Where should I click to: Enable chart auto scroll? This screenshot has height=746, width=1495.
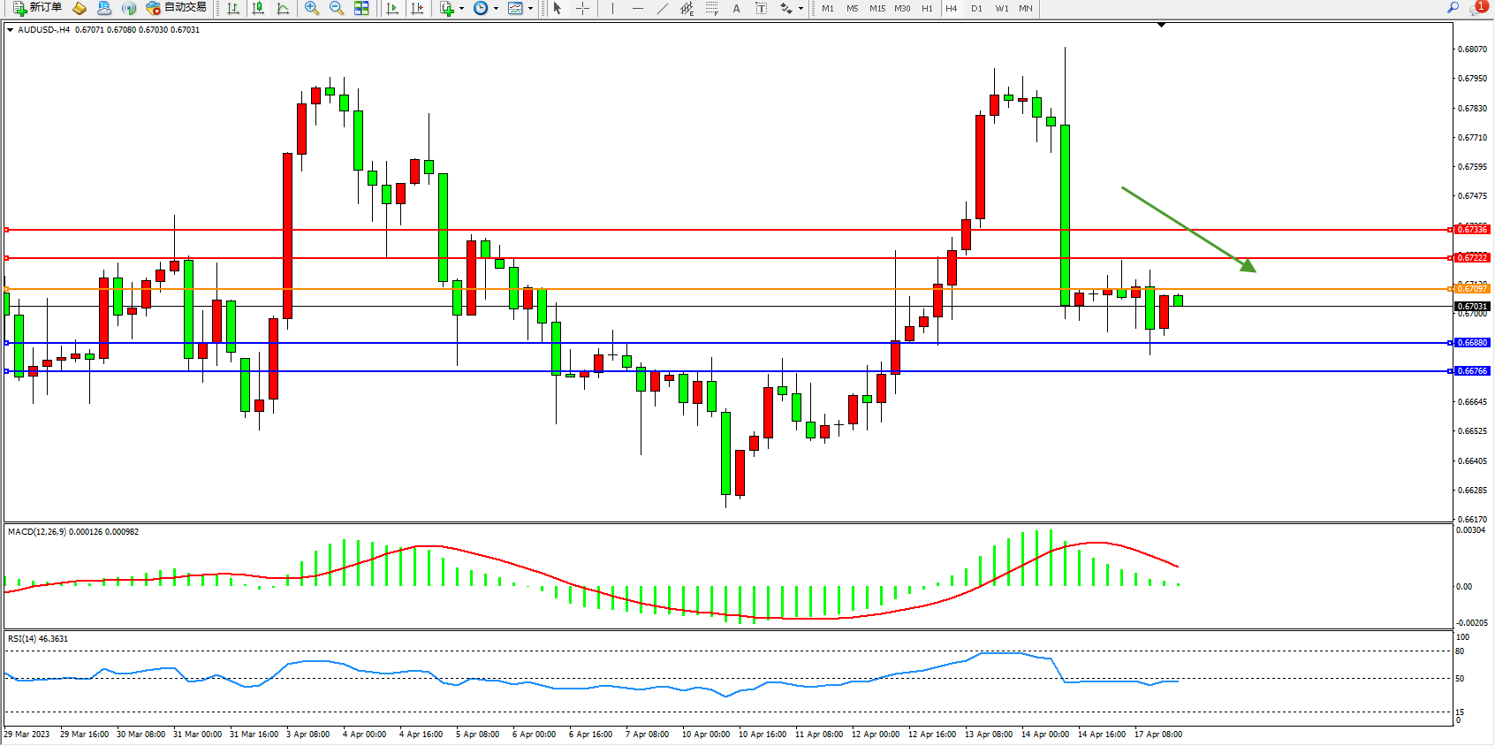point(392,8)
